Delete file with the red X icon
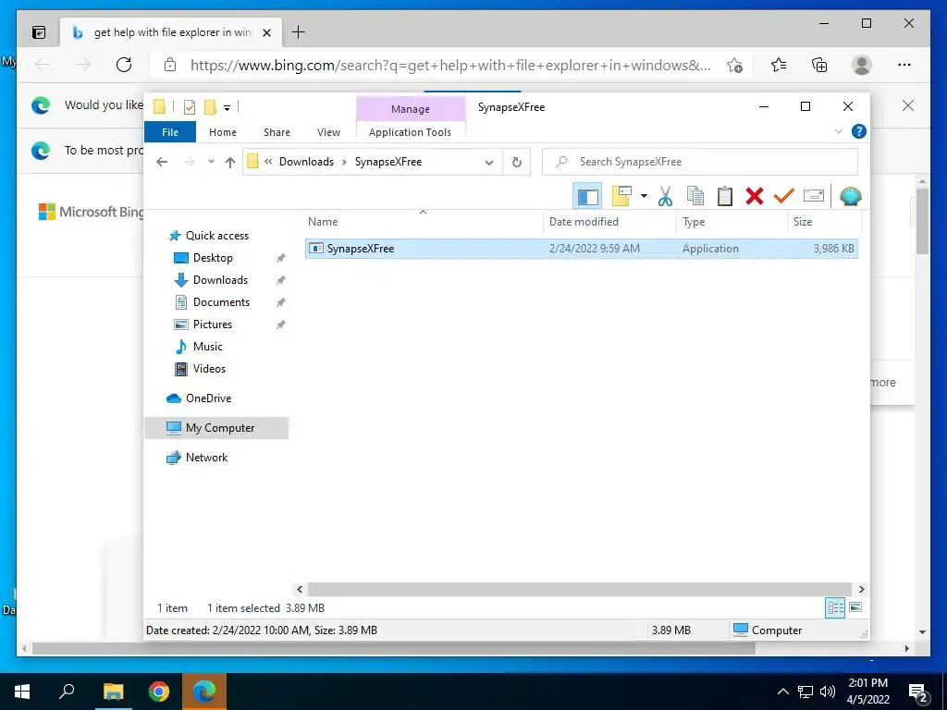This screenshot has height=710, width=947. pyautogui.click(x=755, y=196)
